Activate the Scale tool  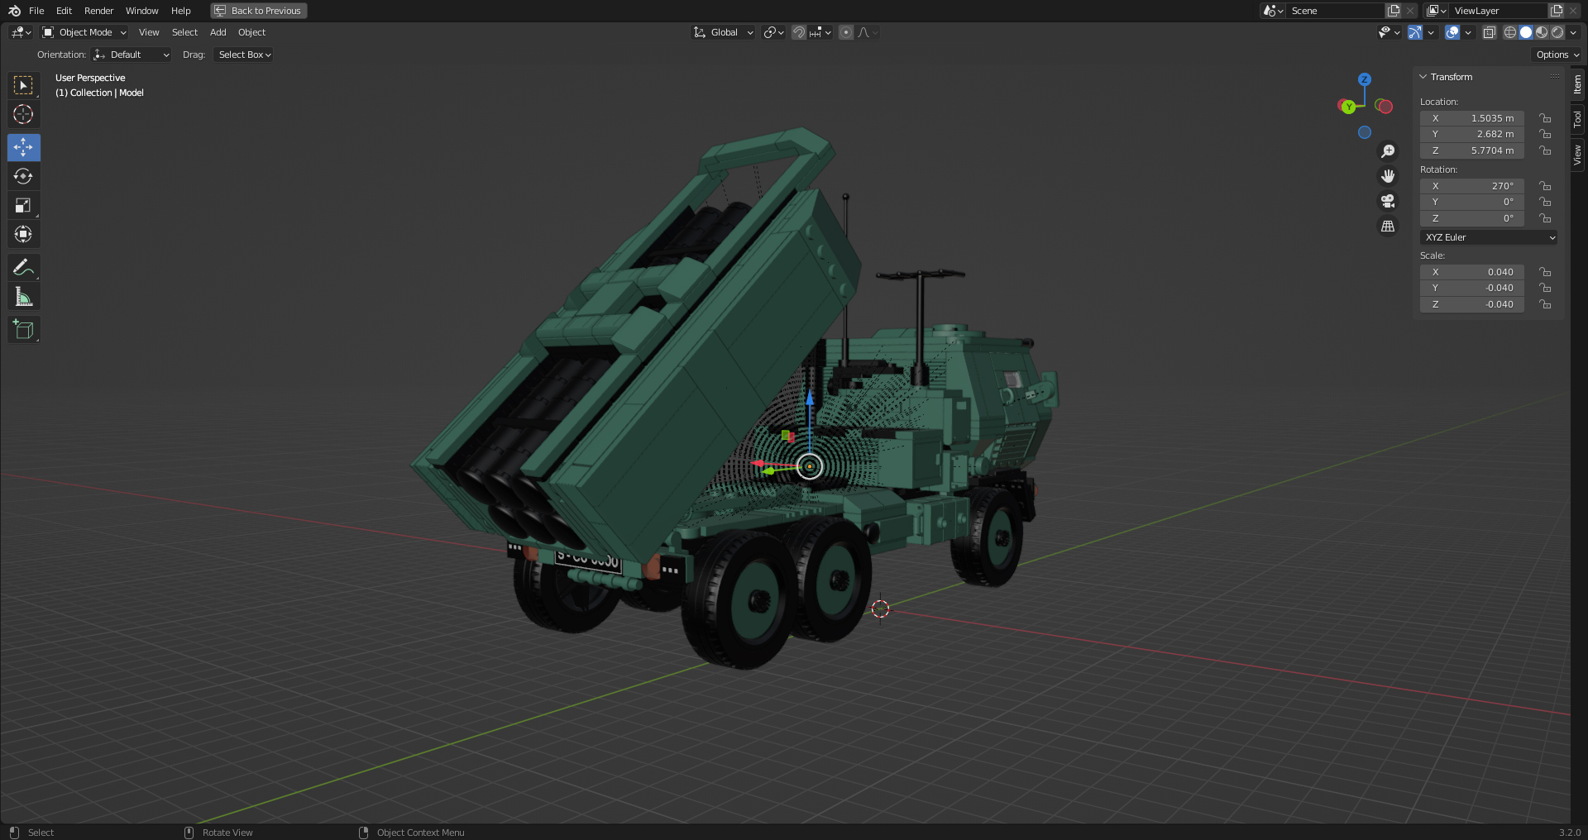pos(23,205)
